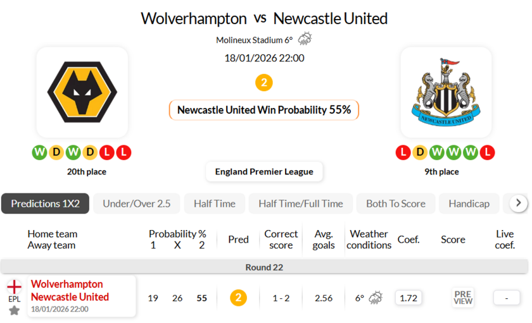Click the England Premier League button
532x323 pixels.
[x=264, y=171]
